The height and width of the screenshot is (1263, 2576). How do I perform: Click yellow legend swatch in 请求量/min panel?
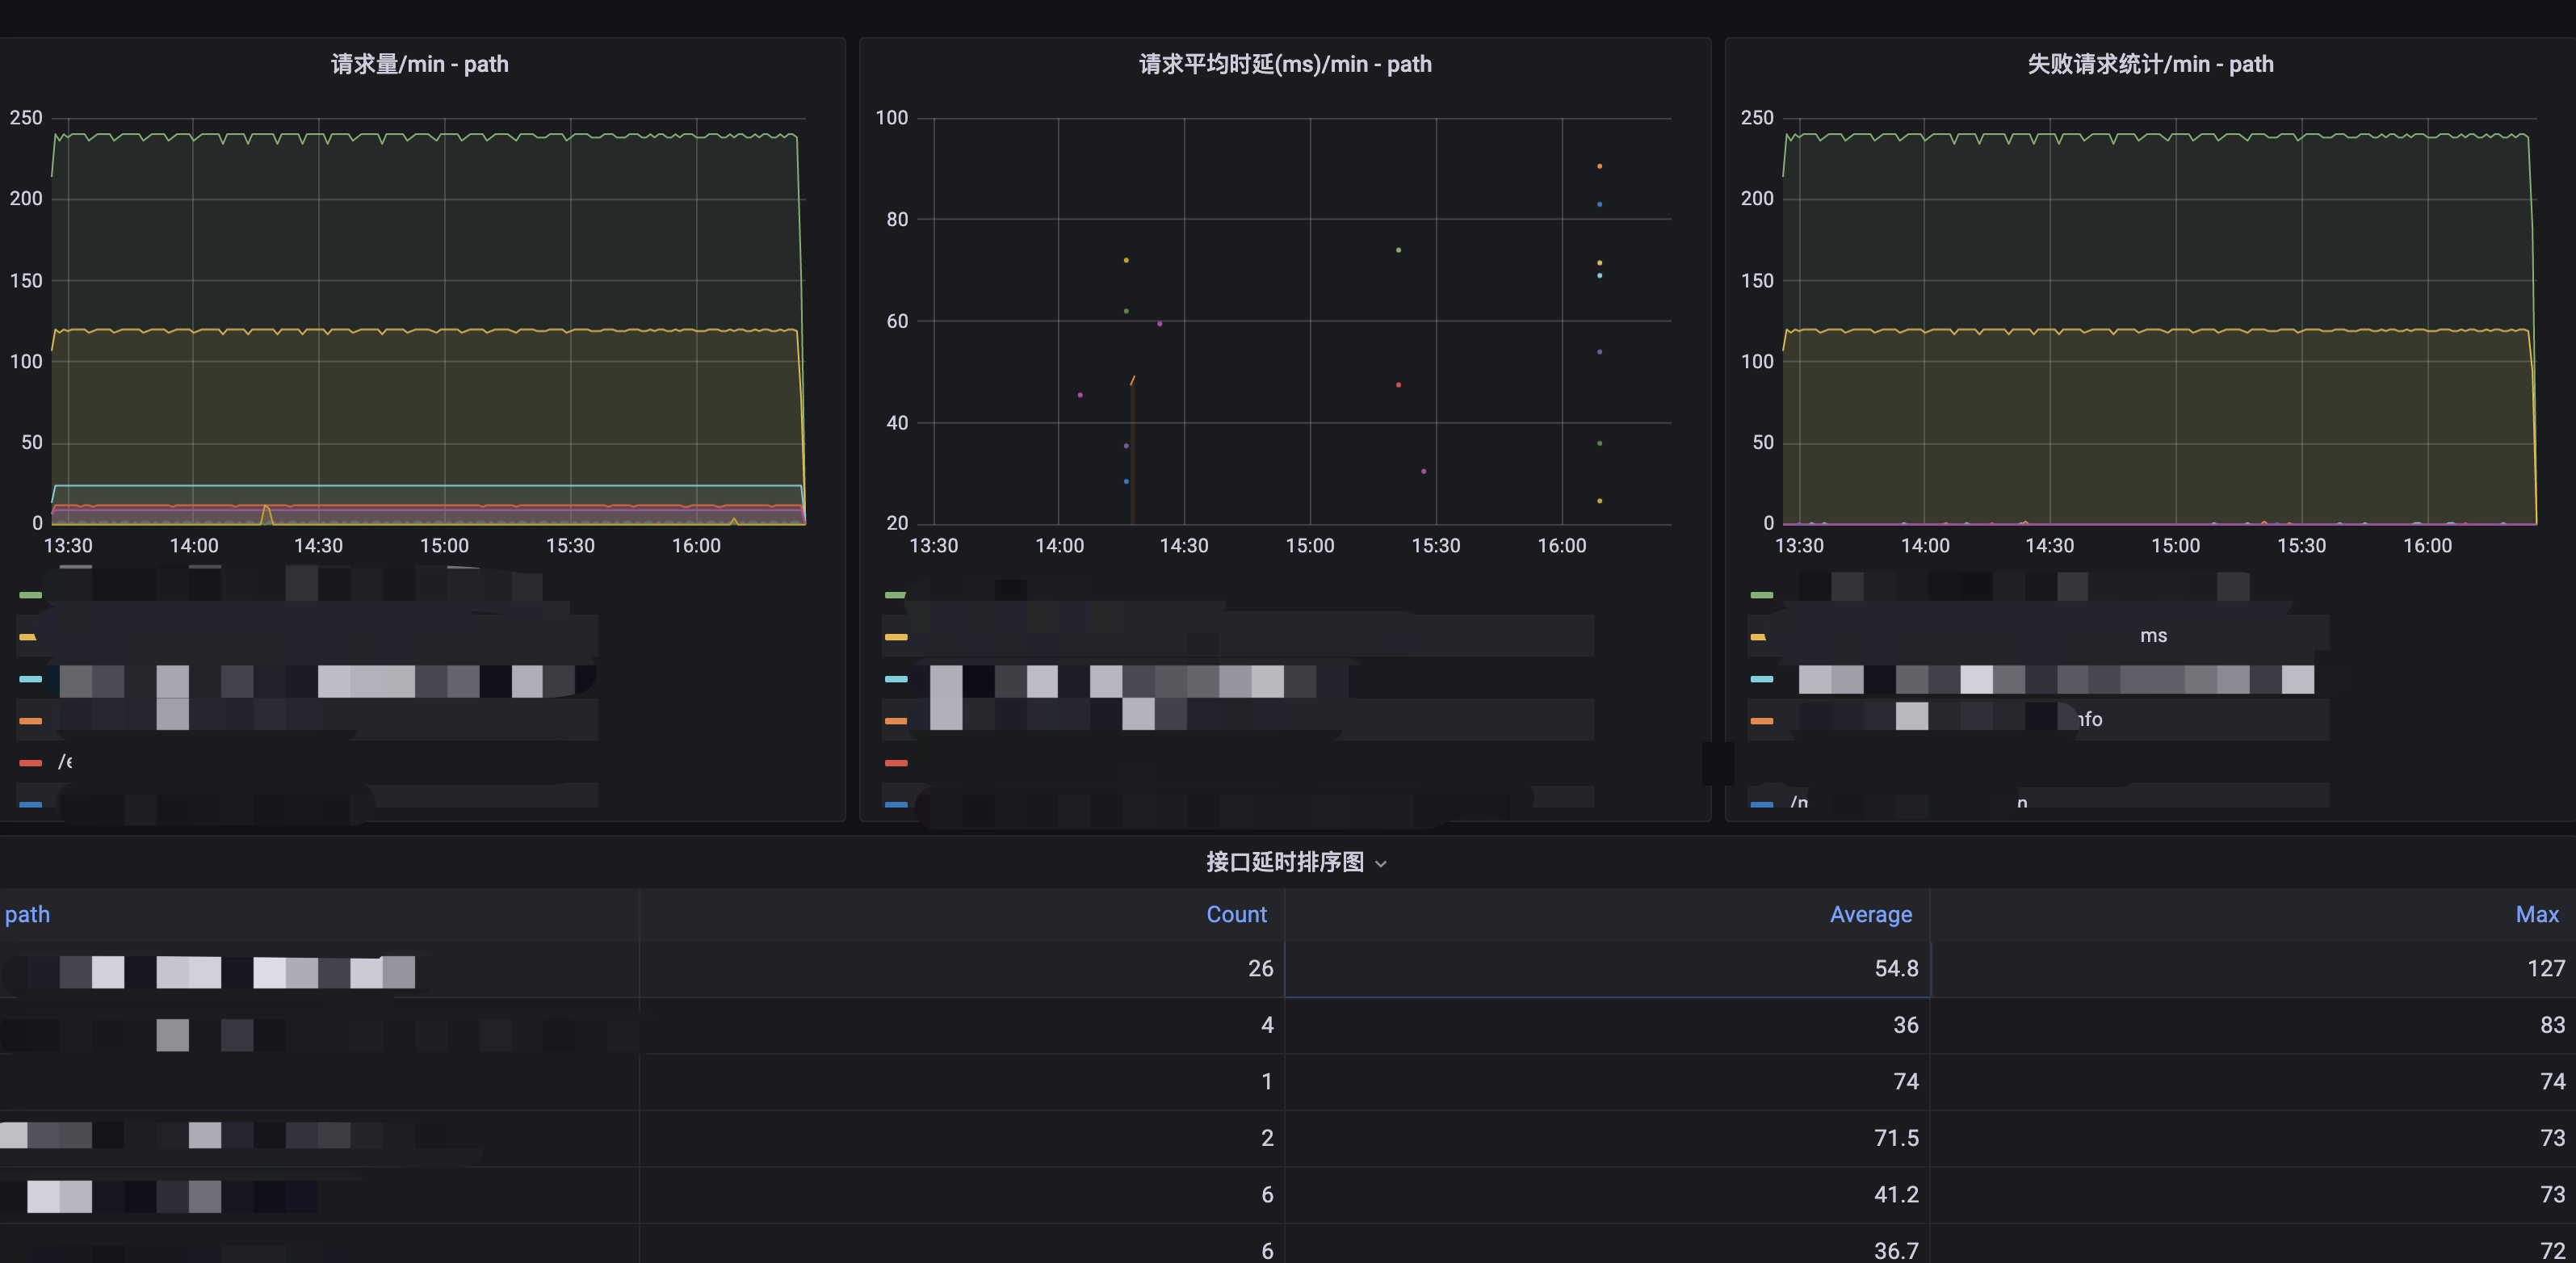30,637
